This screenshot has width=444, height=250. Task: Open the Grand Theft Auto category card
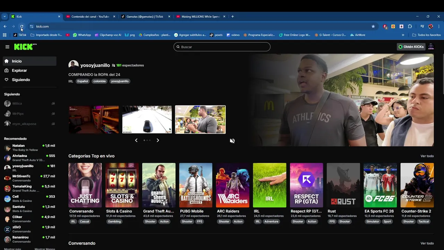[159, 185]
